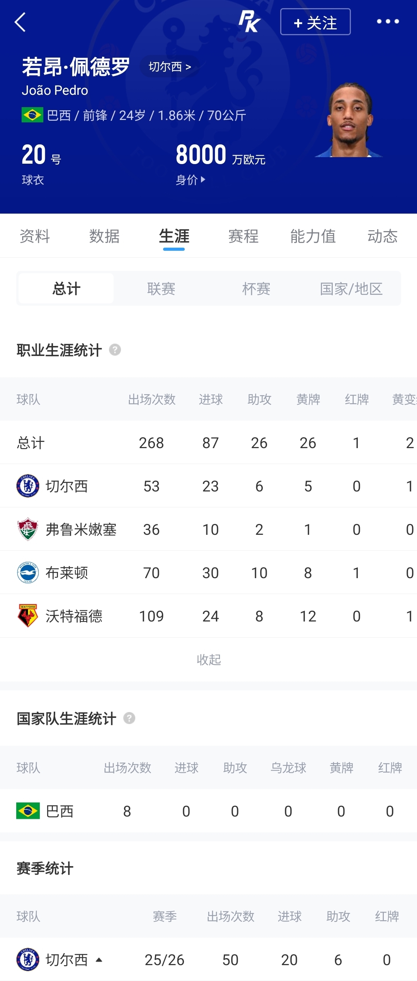Click help icon beside 职业生涯统计
This screenshot has width=417, height=981.
[x=115, y=350]
